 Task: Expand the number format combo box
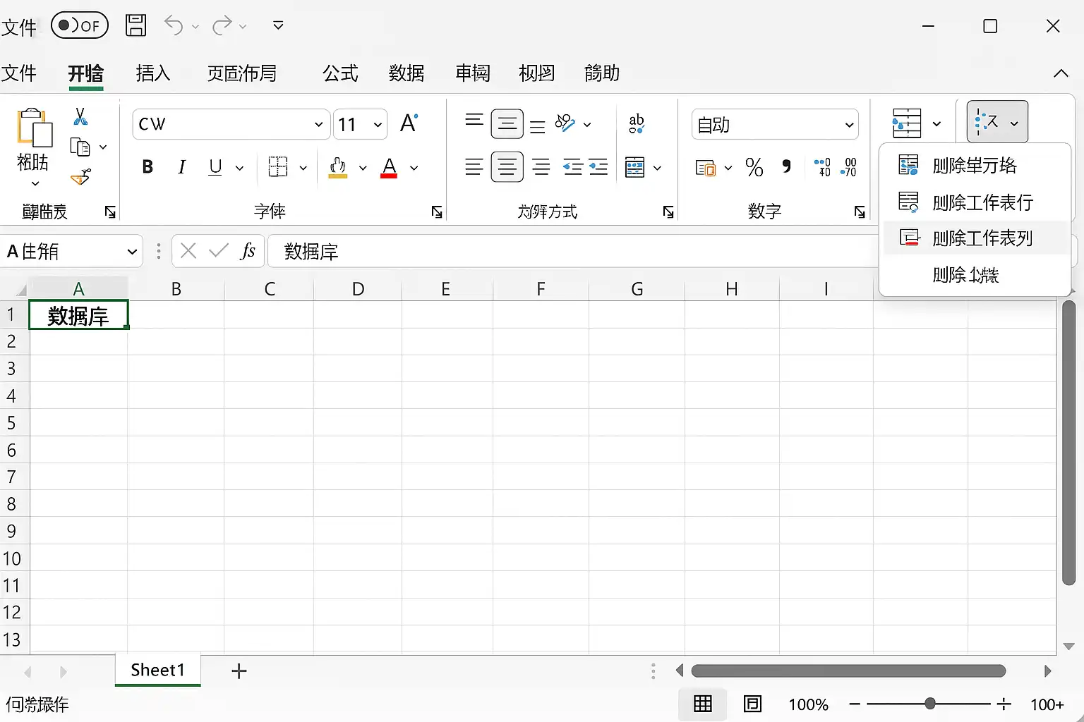[x=775, y=125]
